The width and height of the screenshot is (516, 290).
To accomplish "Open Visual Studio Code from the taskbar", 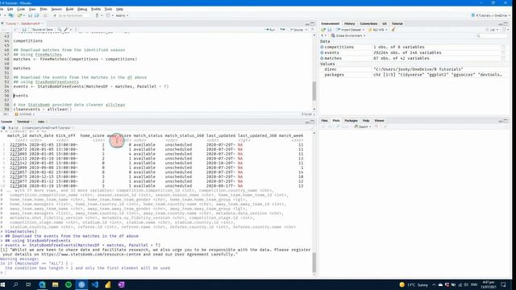I will pos(95,284).
